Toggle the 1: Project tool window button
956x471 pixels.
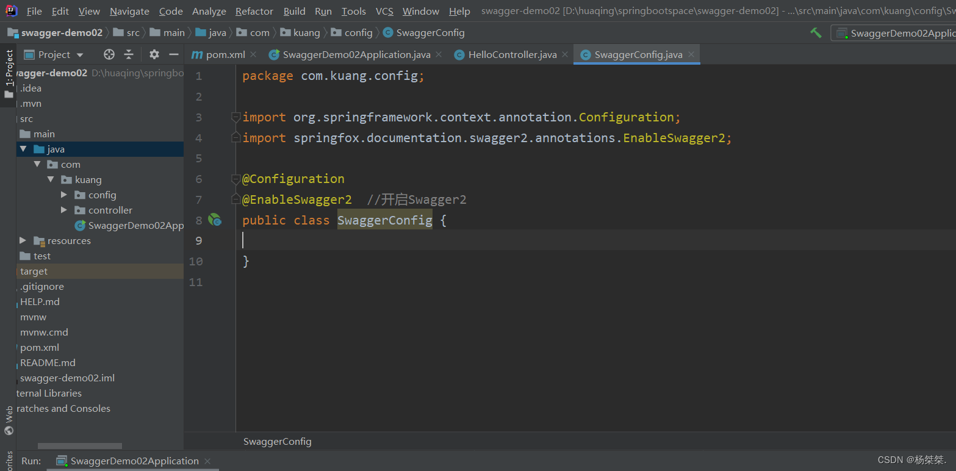(9, 74)
